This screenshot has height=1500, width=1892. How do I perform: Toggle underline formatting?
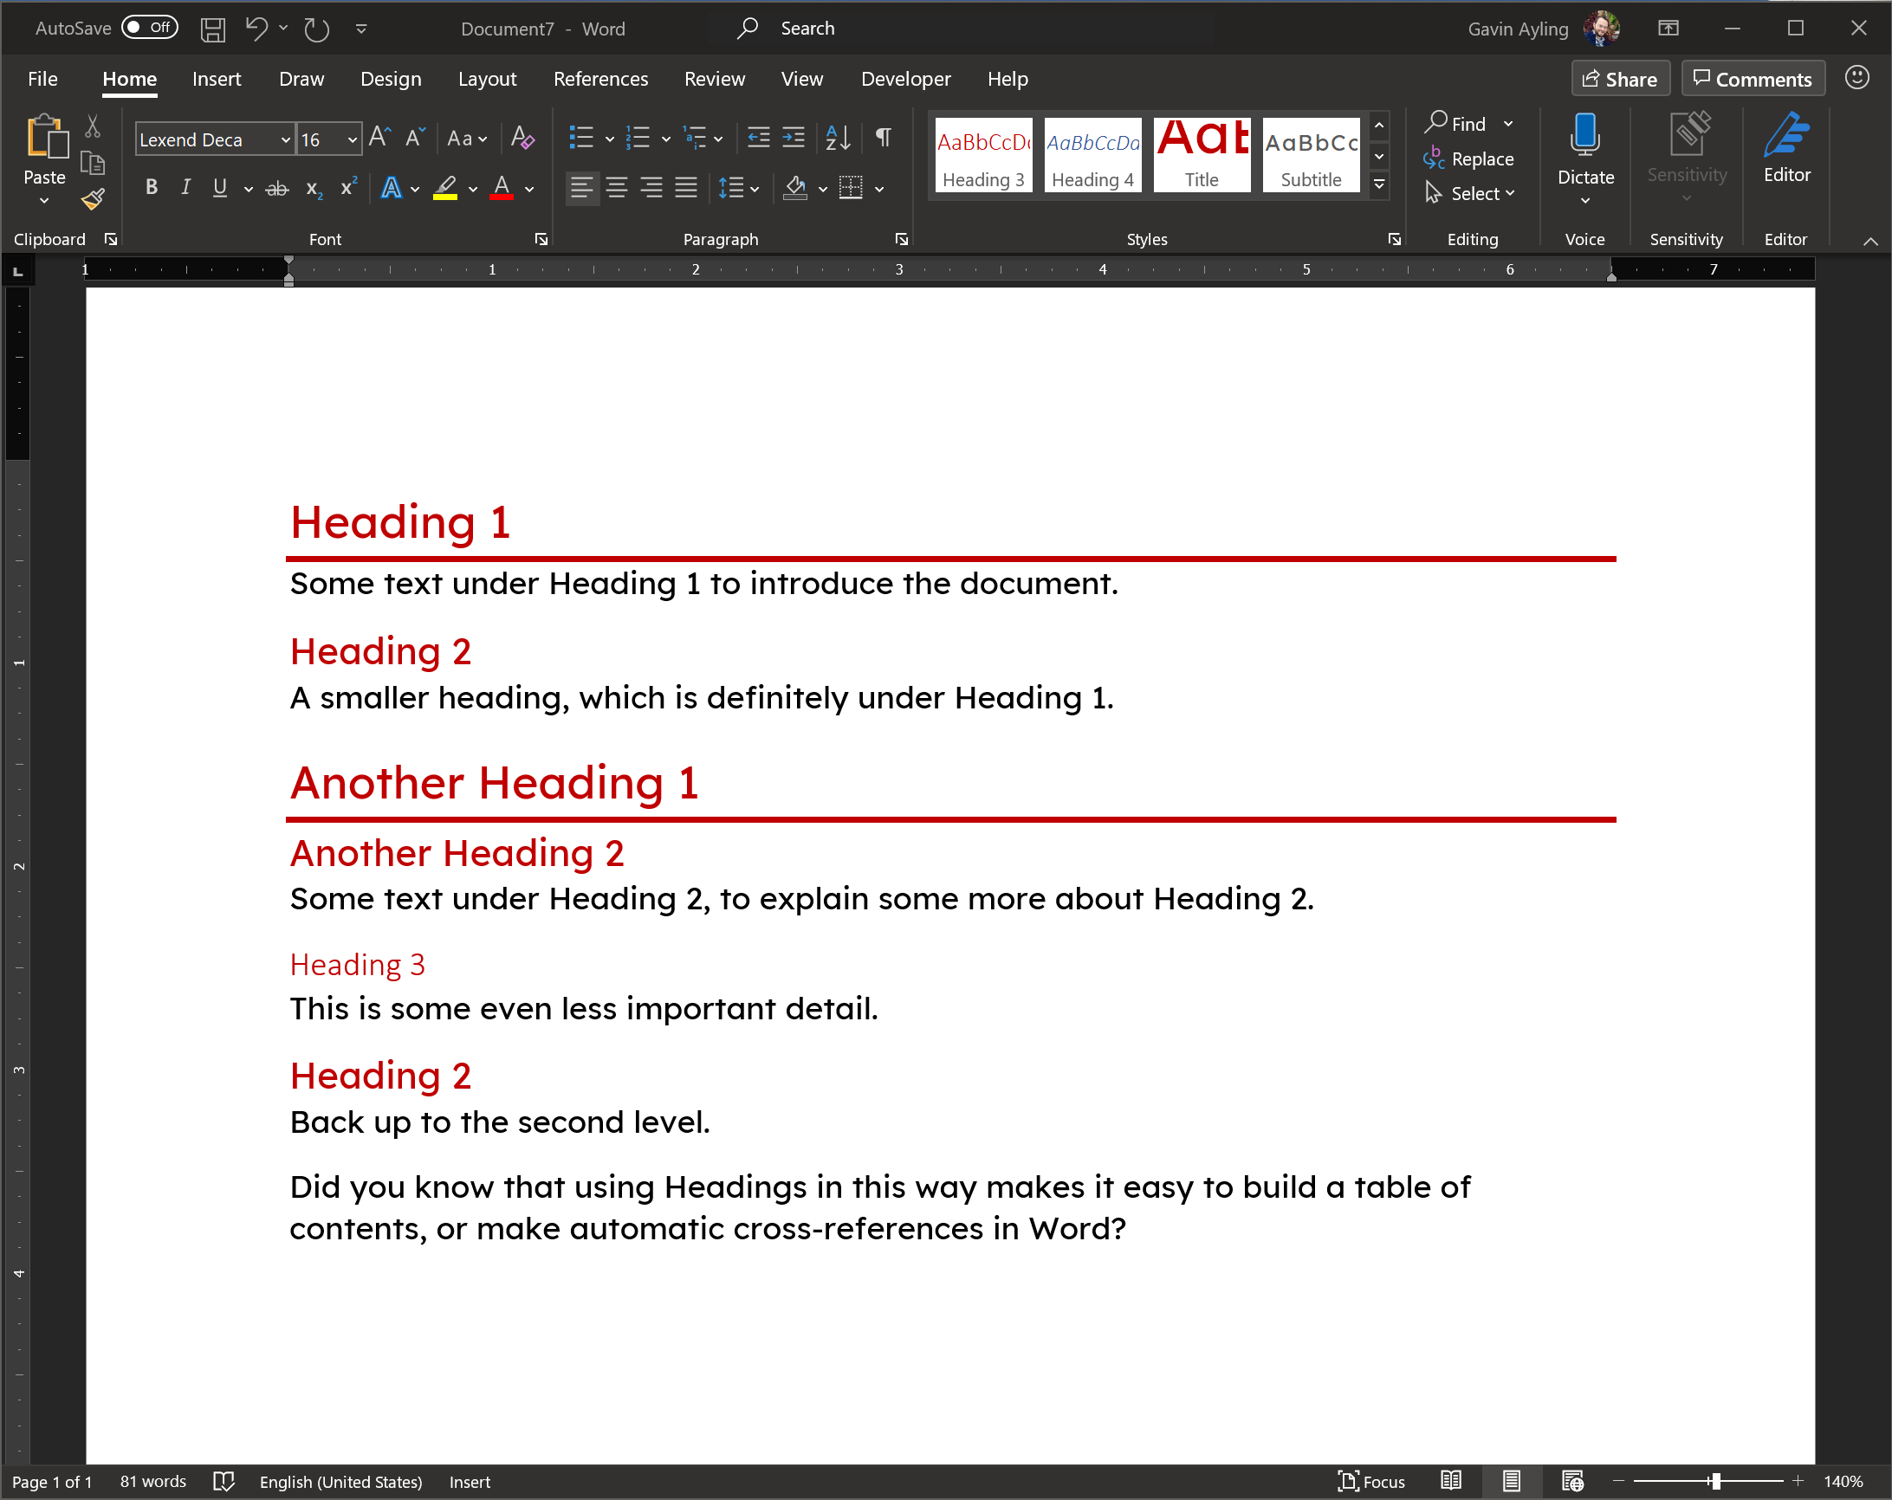220,188
